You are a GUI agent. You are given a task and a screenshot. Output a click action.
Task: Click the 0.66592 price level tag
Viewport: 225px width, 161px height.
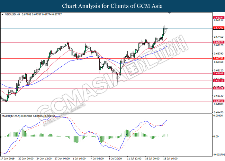click(x=218, y=58)
